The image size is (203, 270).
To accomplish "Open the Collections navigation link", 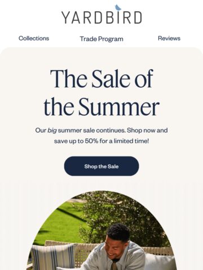I will click(x=34, y=38).
